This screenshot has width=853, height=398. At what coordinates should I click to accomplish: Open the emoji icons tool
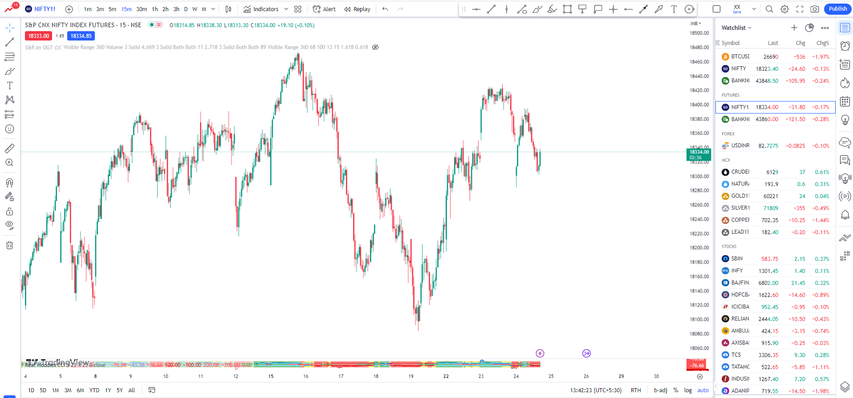click(9, 129)
